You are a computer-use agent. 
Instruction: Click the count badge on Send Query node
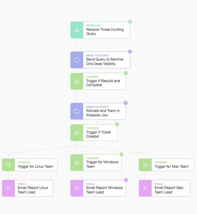pyautogui.click(x=130, y=51)
